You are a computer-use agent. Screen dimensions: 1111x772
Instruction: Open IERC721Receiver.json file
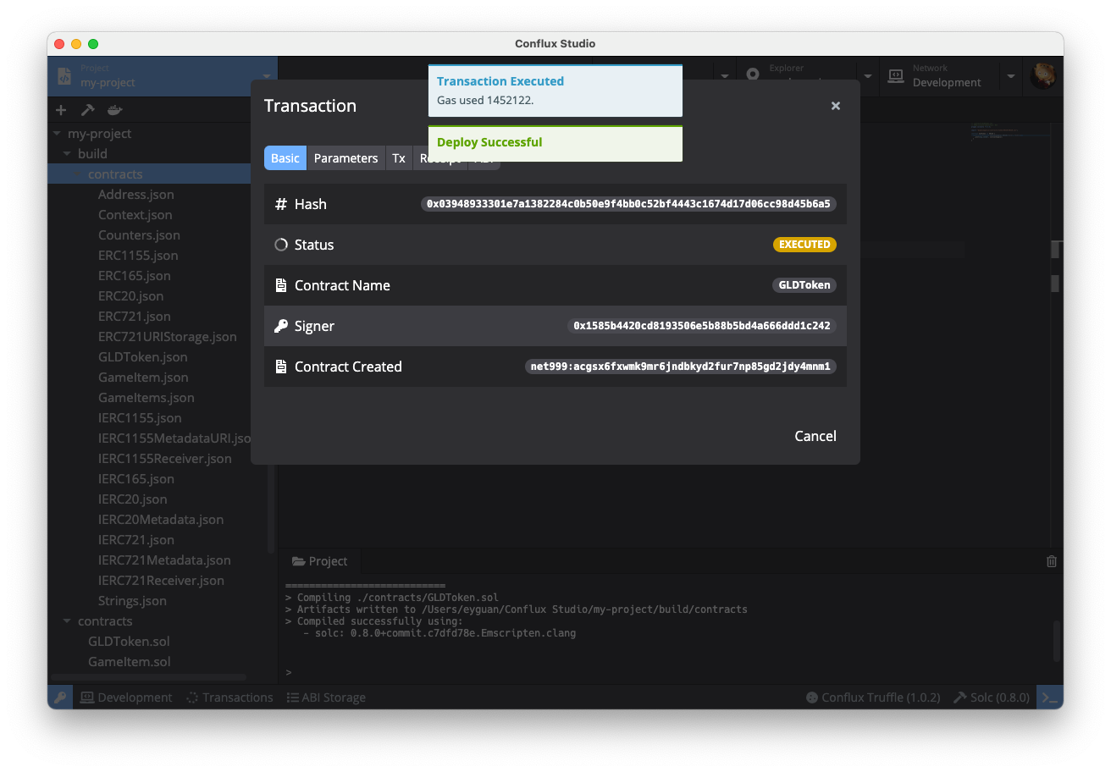(161, 581)
